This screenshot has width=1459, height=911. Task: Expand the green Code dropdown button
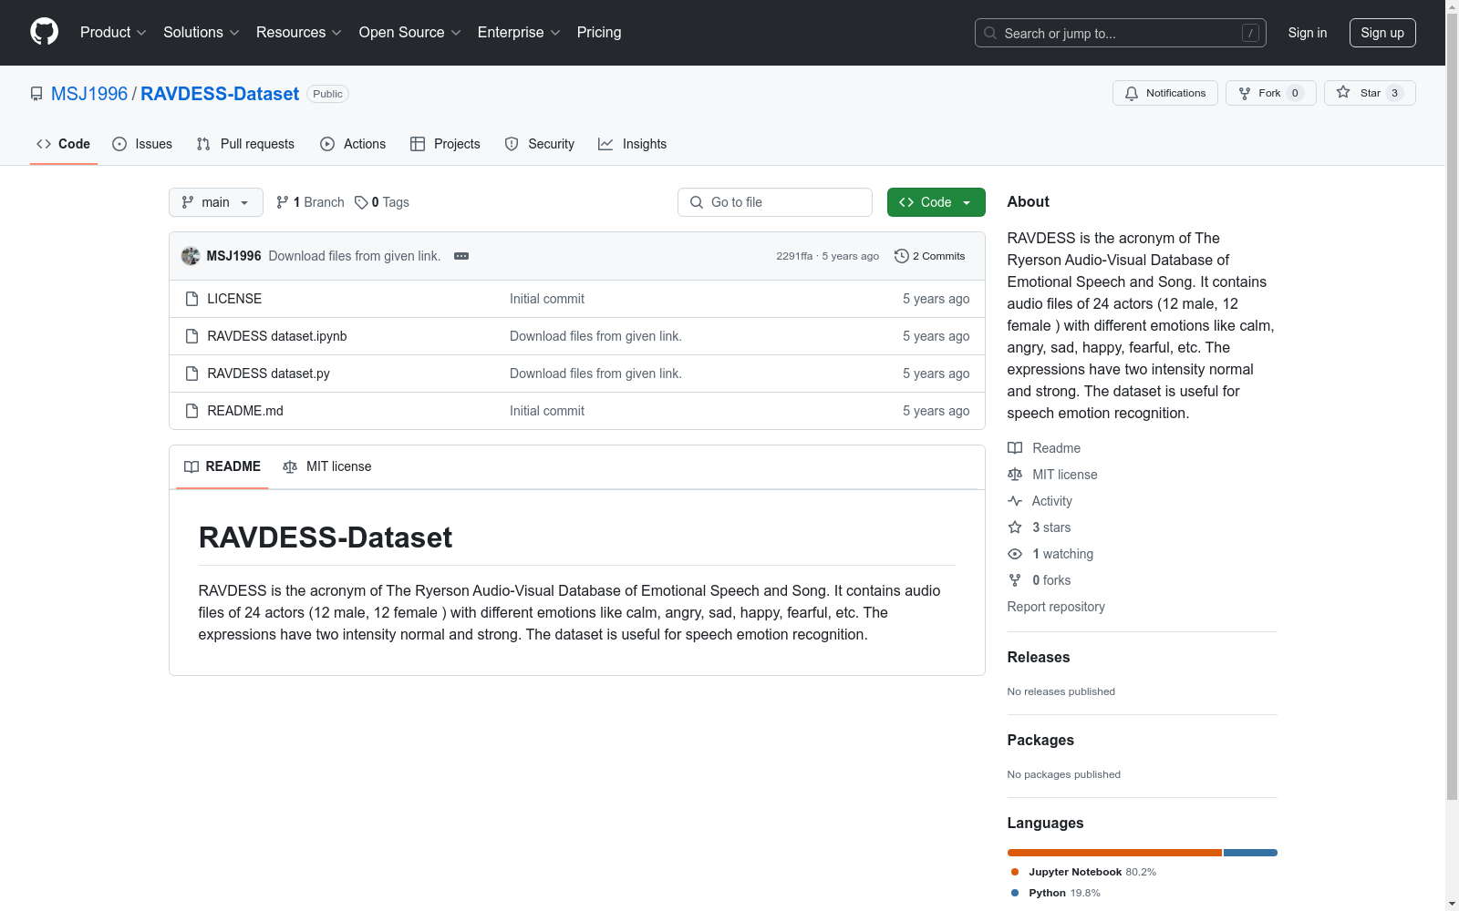(x=936, y=202)
